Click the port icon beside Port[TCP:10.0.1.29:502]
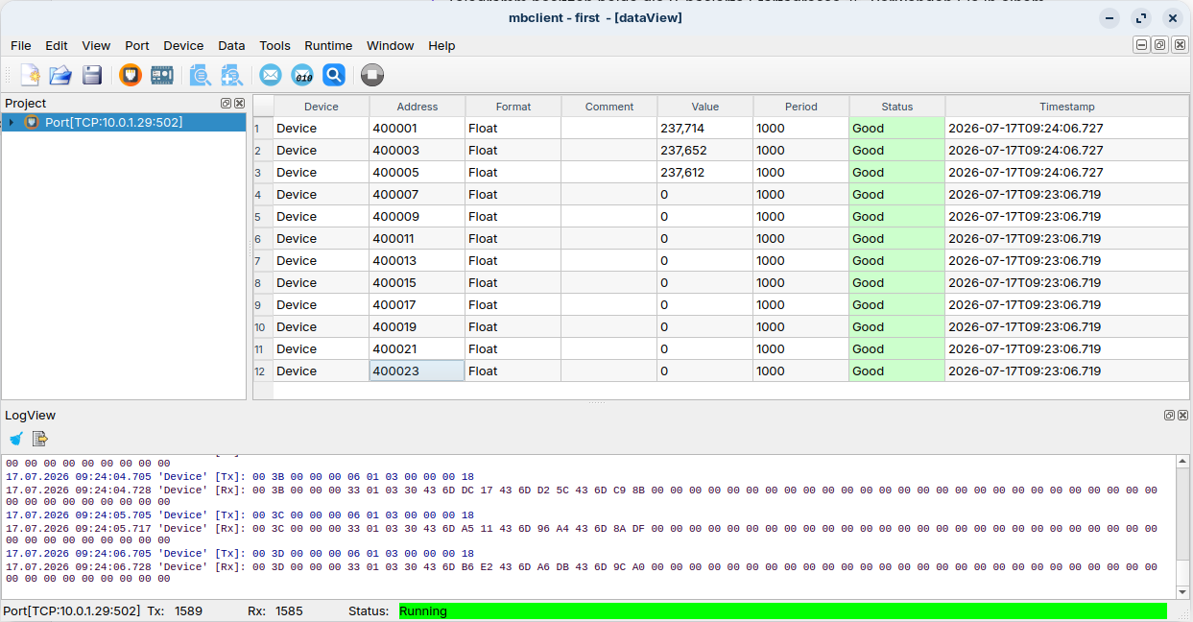Screen dimensions: 1193x622 pos(32,122)
